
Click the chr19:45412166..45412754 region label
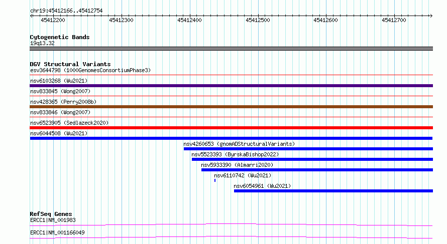click(x=66, y=11)
